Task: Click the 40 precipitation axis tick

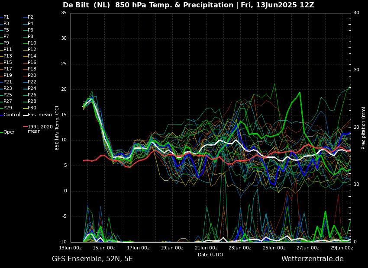Action: tap(356, 13)
